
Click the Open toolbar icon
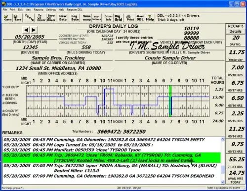click(x=8, y=18)
